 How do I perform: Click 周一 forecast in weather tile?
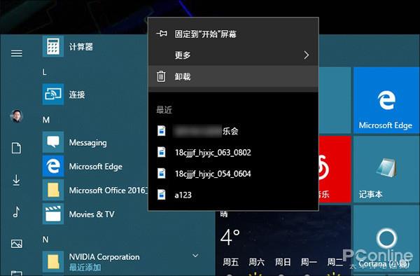click(309, 262)
